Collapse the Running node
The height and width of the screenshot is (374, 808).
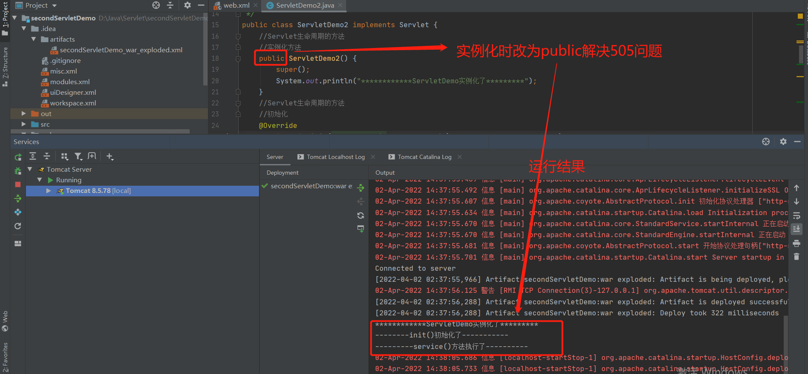coord(40,180)
